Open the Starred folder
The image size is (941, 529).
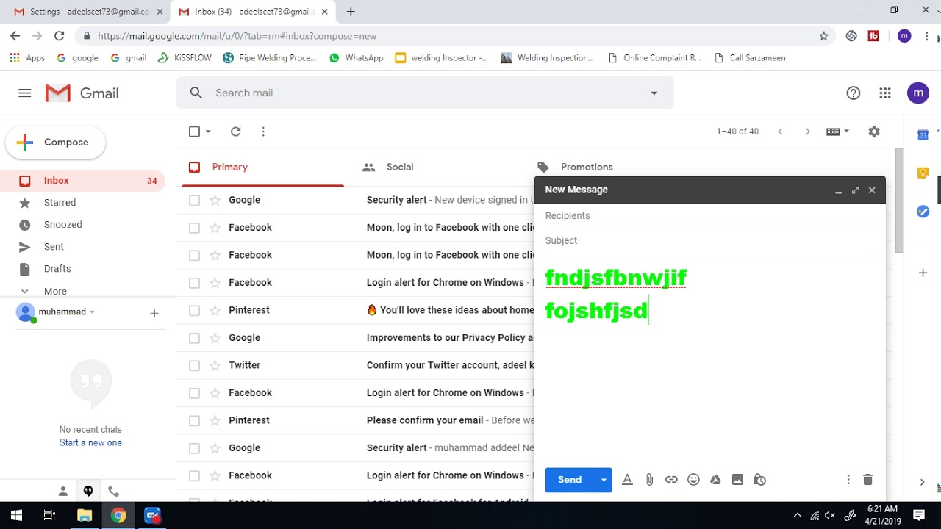[x=60, y=203]
